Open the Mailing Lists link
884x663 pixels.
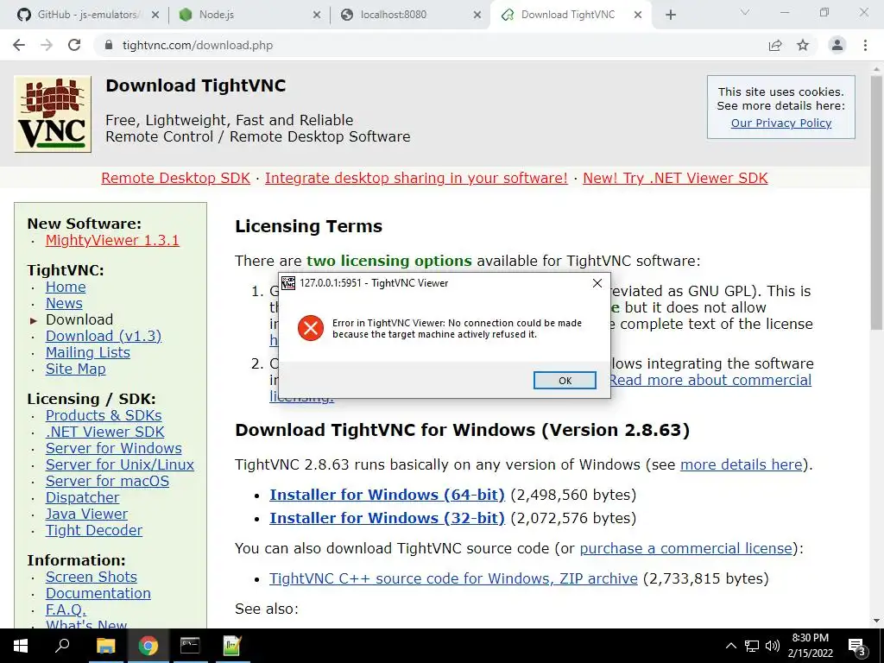point(87,352)
